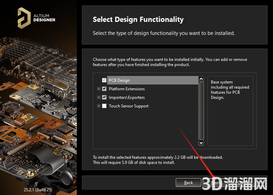Viewport: 273px width, 195px height.
Task: Cancel the Altium Designer installation
Action: (243, 183)
